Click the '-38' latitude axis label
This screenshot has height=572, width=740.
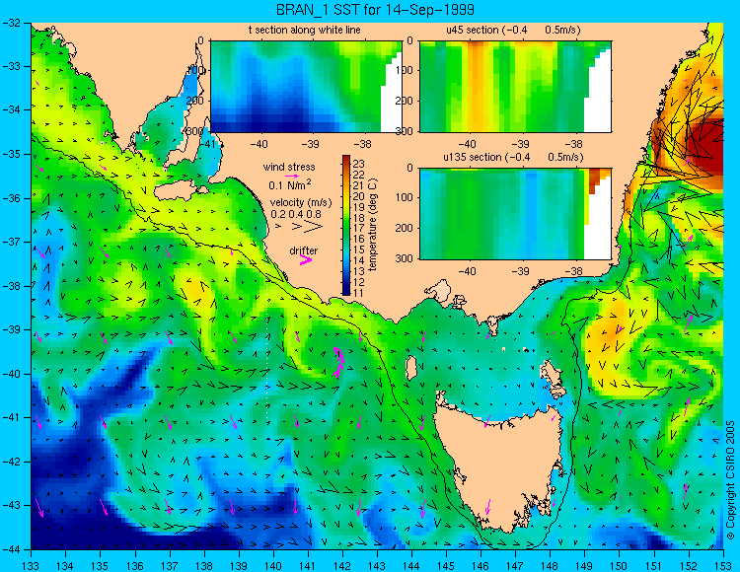click(11, 286)
